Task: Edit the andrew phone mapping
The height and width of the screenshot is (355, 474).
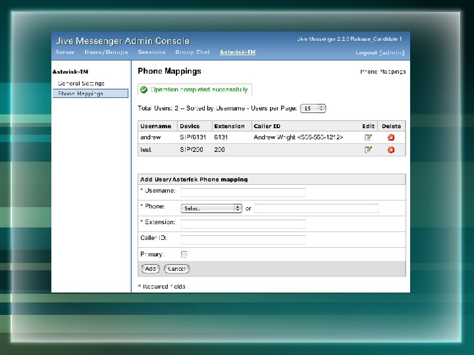Action: click(x=368, y=137)
